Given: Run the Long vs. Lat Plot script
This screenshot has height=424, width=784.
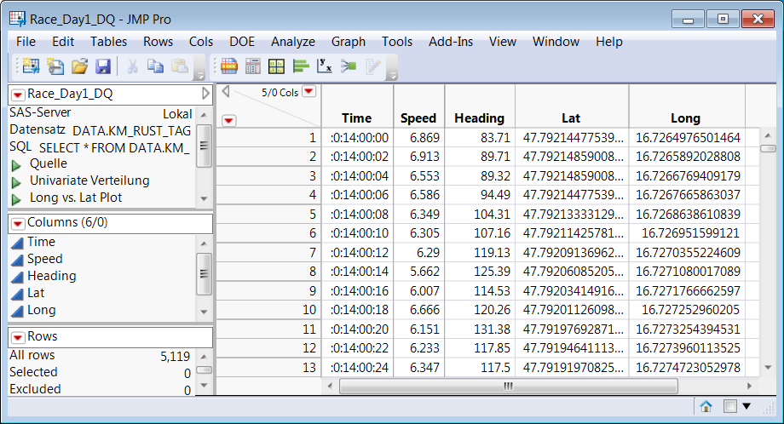Looking at the screenshot, I should point(16,198).
